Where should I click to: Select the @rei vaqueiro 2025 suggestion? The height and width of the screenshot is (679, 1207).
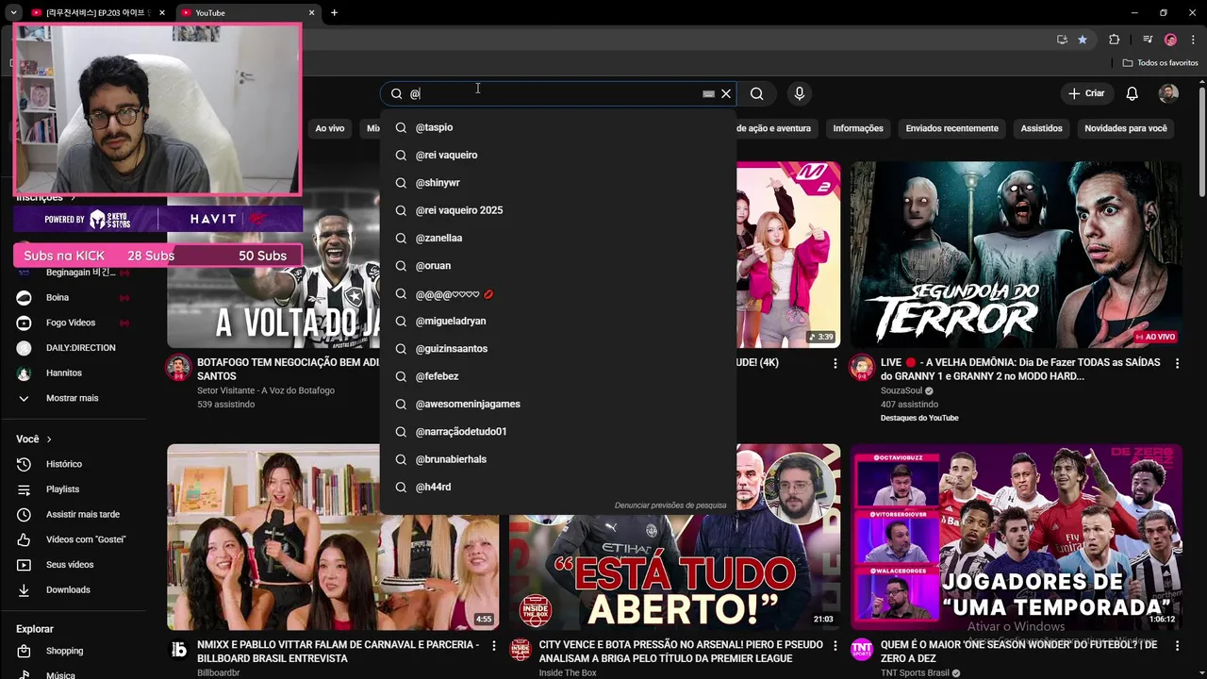558,210
